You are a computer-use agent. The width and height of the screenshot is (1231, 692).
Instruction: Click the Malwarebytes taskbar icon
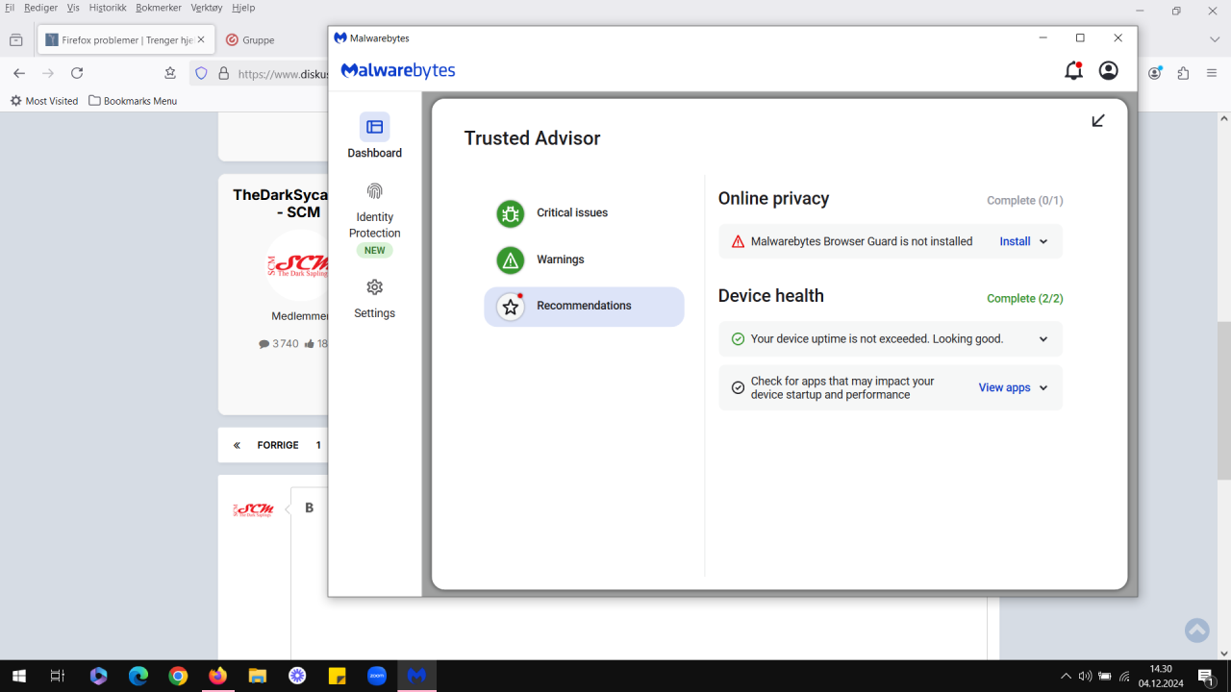click(416, 676)
